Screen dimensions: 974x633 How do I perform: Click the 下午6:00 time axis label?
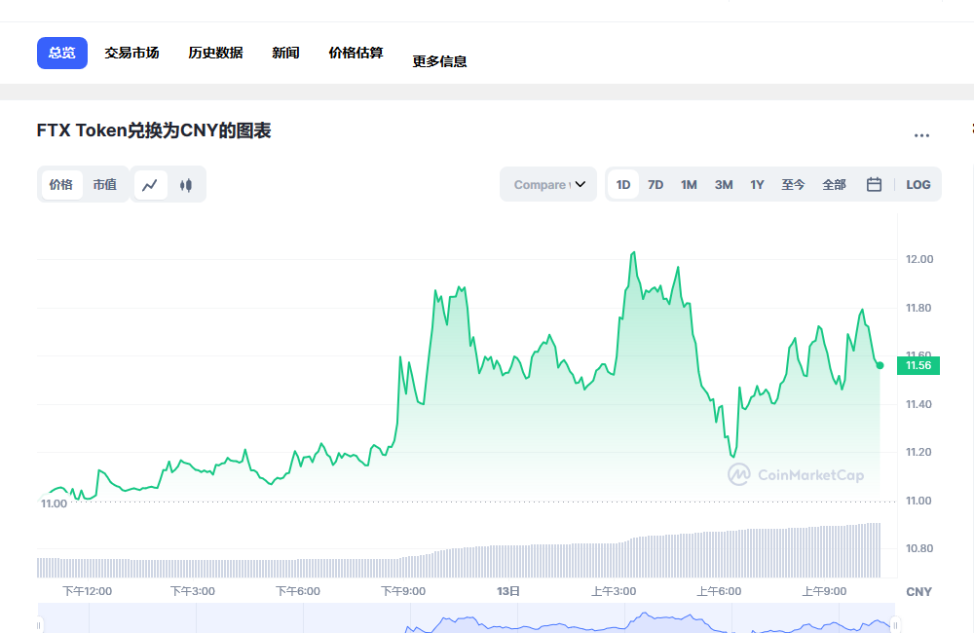tap(297, 591)
